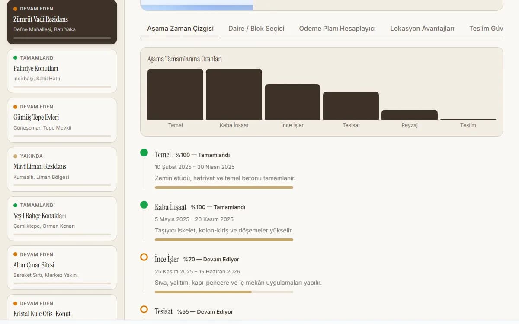Click the green Temel timeline marker
This screenshot has width=519, height=324.
click(144, 152)
